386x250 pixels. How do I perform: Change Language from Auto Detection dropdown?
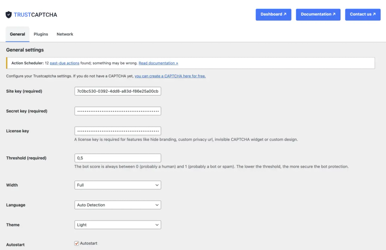pos(117,205)
